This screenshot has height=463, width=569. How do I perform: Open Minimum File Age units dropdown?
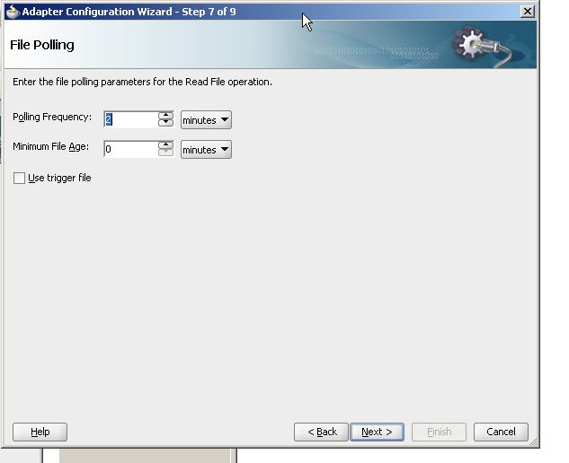206,150
